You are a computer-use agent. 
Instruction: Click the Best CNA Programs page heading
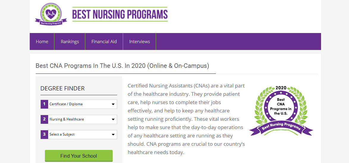[x=122, y=66]
